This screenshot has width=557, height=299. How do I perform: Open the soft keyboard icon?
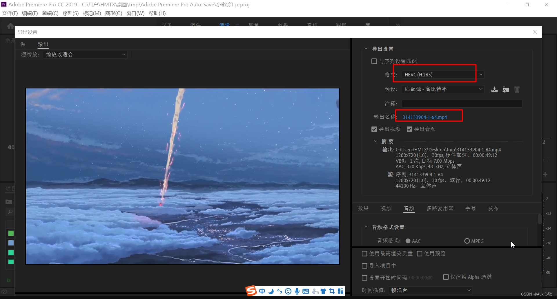tap(306, 291)
